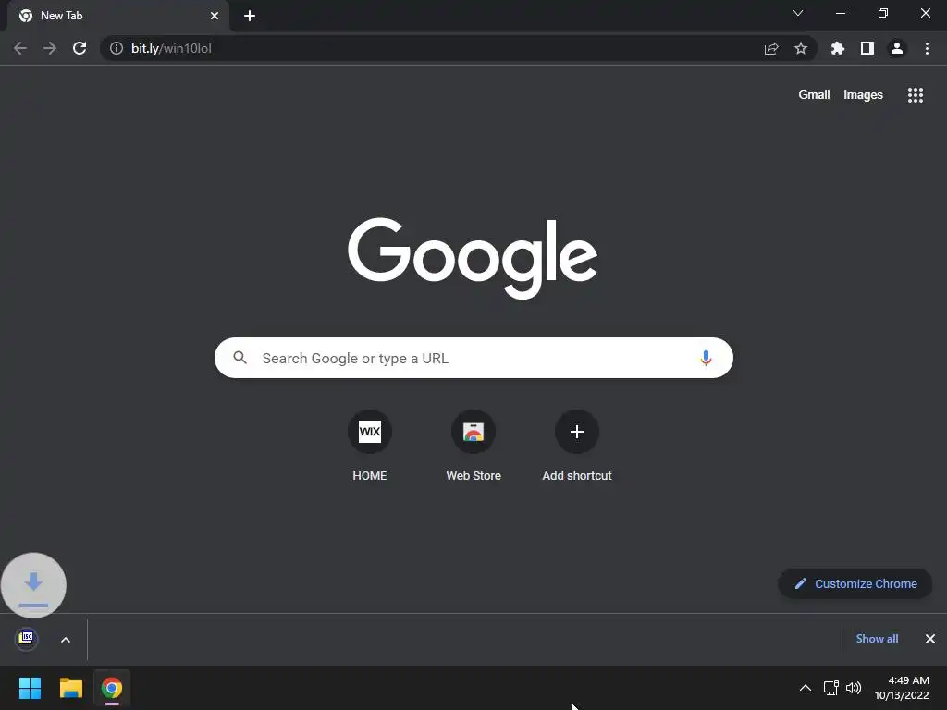Open the WIX HOME shortcut

tap(370, 447)
